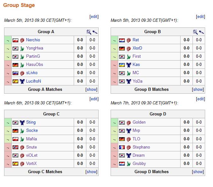Click the Group Stage heading

(x=19, y=5)
